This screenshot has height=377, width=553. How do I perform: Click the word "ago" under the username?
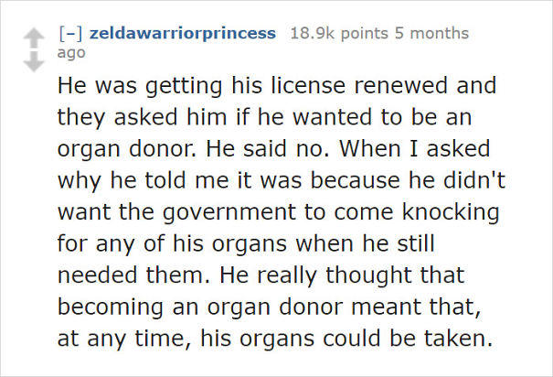click(70, 53)
